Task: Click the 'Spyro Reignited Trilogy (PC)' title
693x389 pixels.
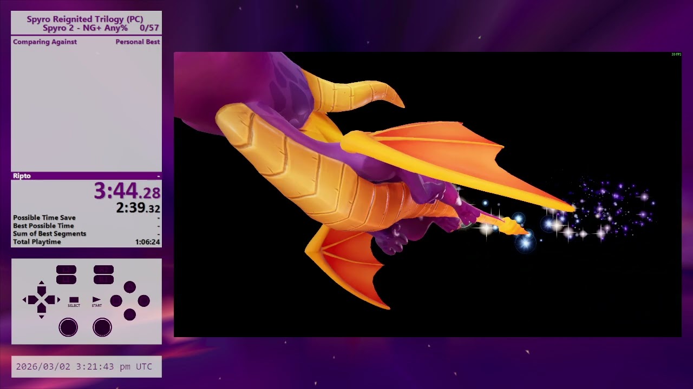Action: click(85, 19)
